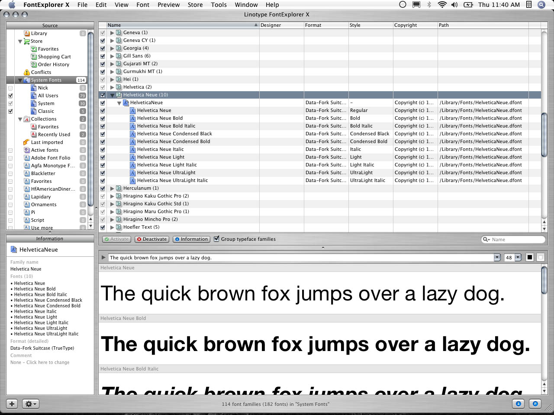
Task: Open the Store cart icon
Action: [x=27, y=41]
